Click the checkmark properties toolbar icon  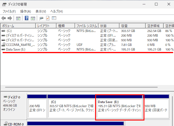(x=48, y=18)
